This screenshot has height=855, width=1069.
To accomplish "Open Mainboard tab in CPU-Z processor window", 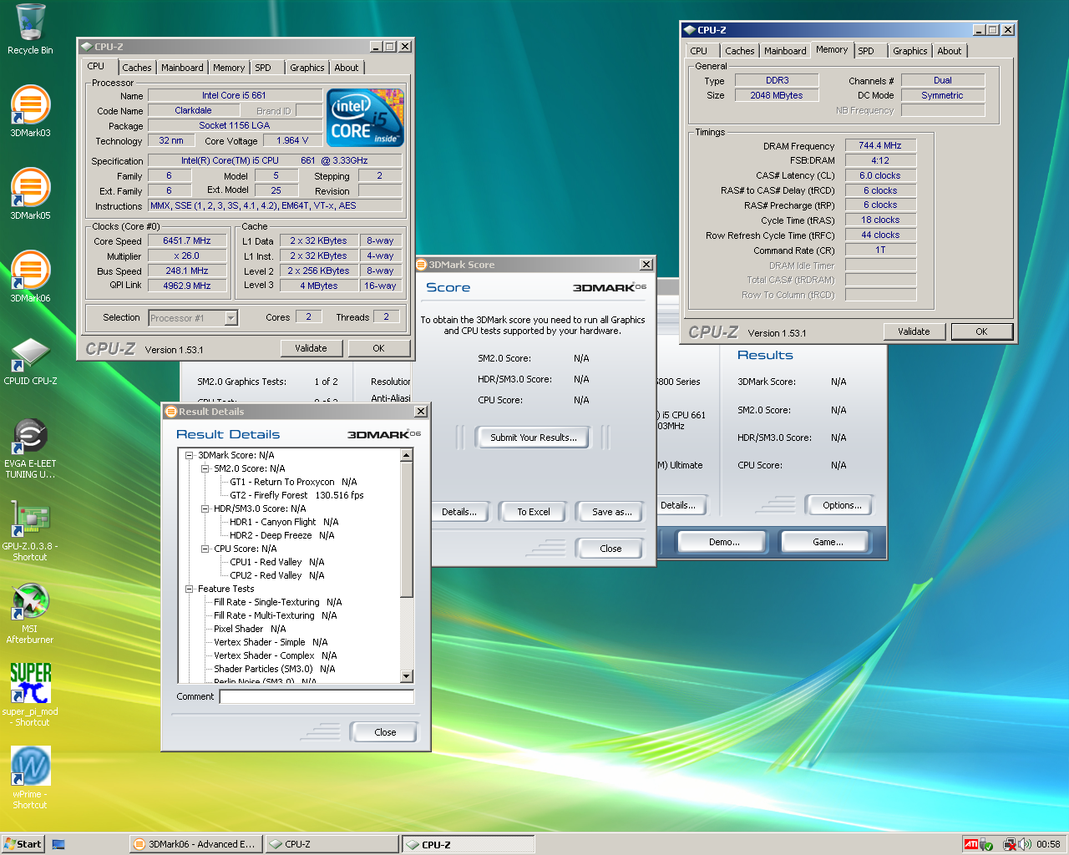I will point(182,68).
